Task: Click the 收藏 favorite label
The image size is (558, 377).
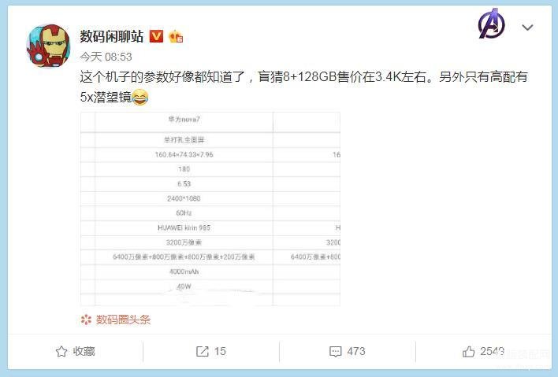Action: point(84,351)
